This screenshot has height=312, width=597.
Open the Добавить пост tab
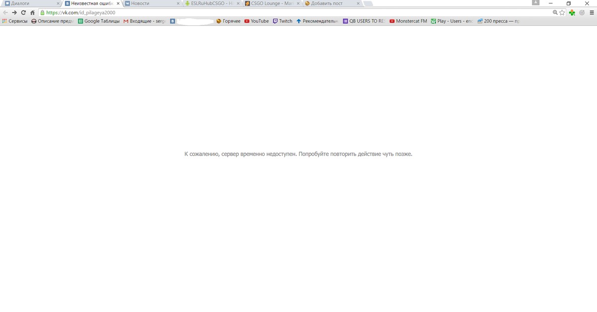pyautogui.click(x=332, y=3)
